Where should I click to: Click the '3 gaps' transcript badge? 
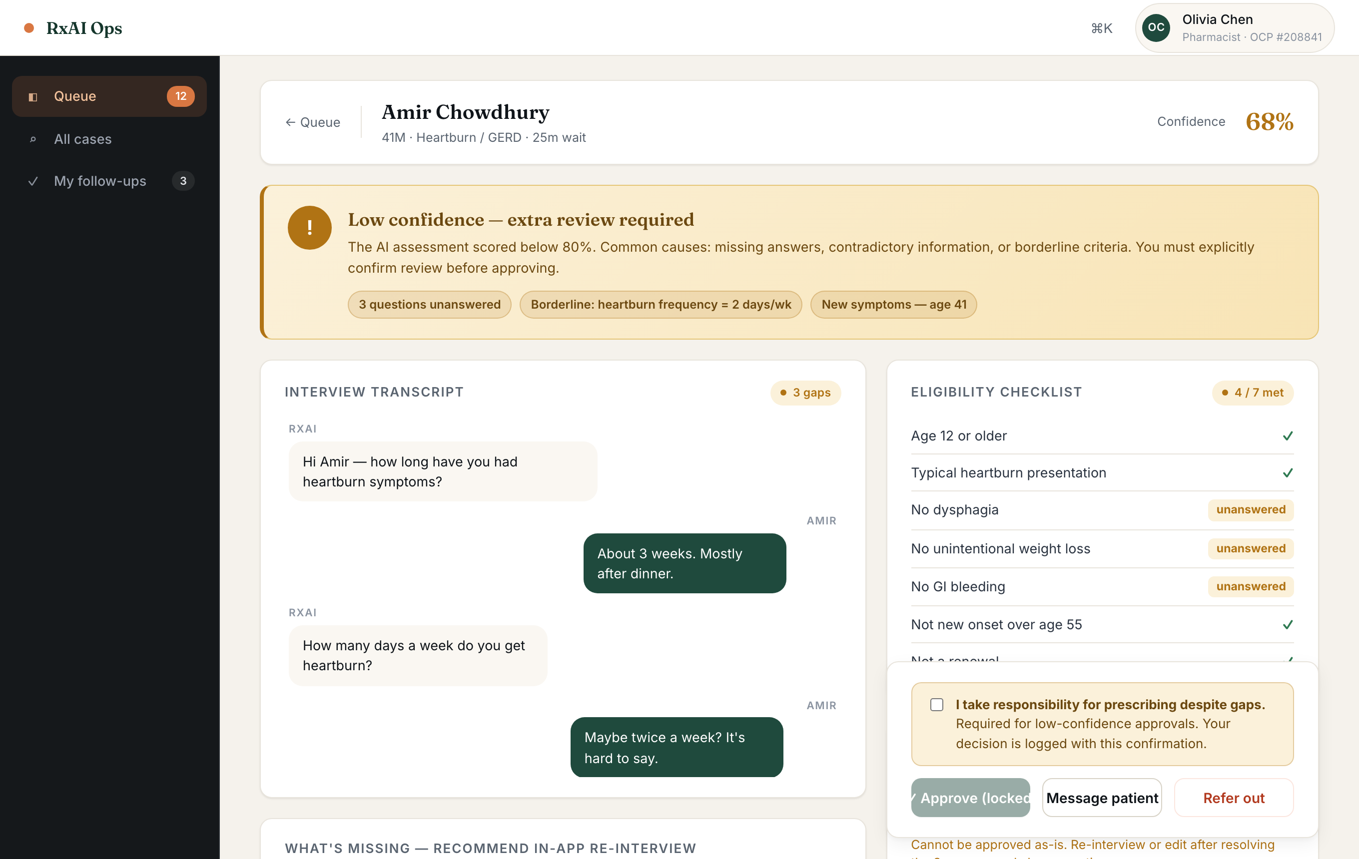point(805,393)
